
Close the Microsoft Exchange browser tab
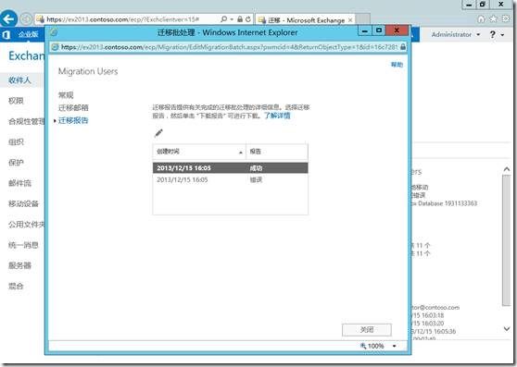[350, 20]
